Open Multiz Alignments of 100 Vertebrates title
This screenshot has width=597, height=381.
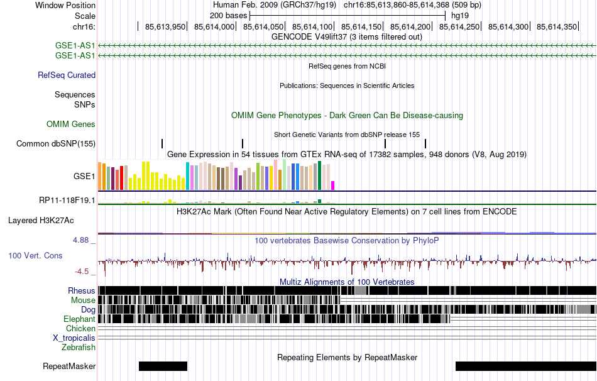(347, 282)
